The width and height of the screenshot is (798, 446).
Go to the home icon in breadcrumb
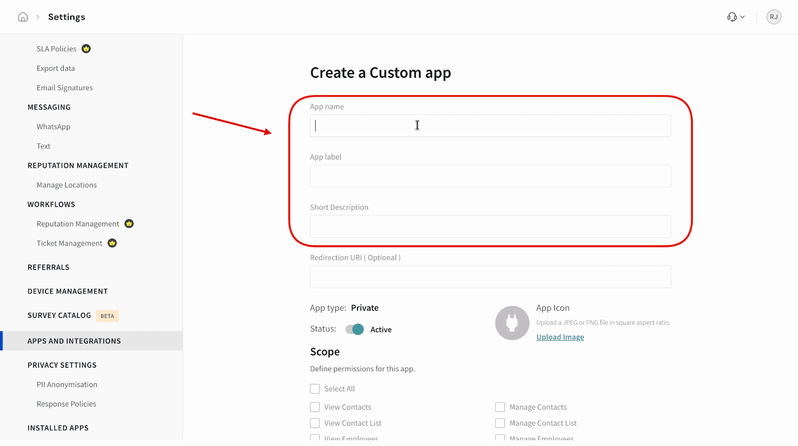23,17
